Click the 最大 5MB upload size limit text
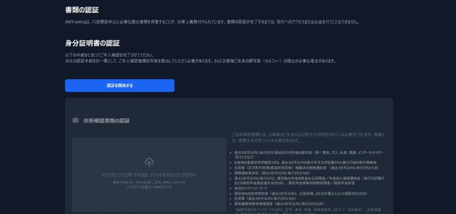 (149, 187)
